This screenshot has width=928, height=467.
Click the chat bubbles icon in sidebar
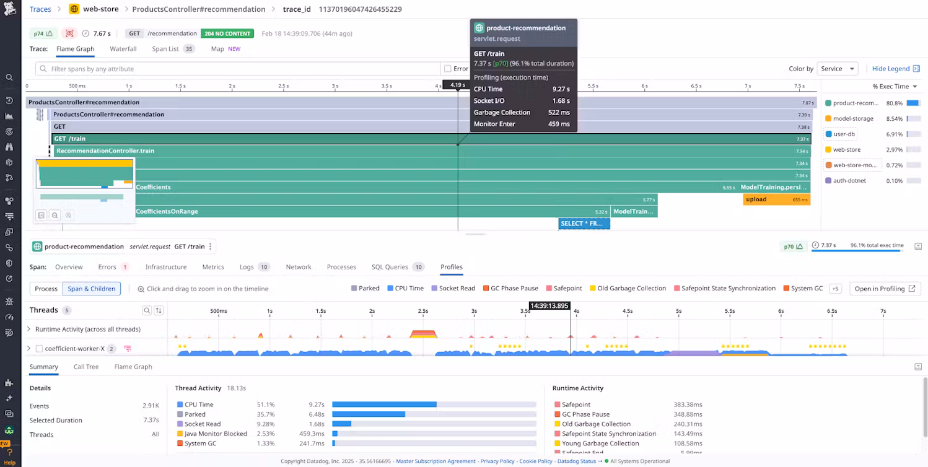tap(9, 413)
